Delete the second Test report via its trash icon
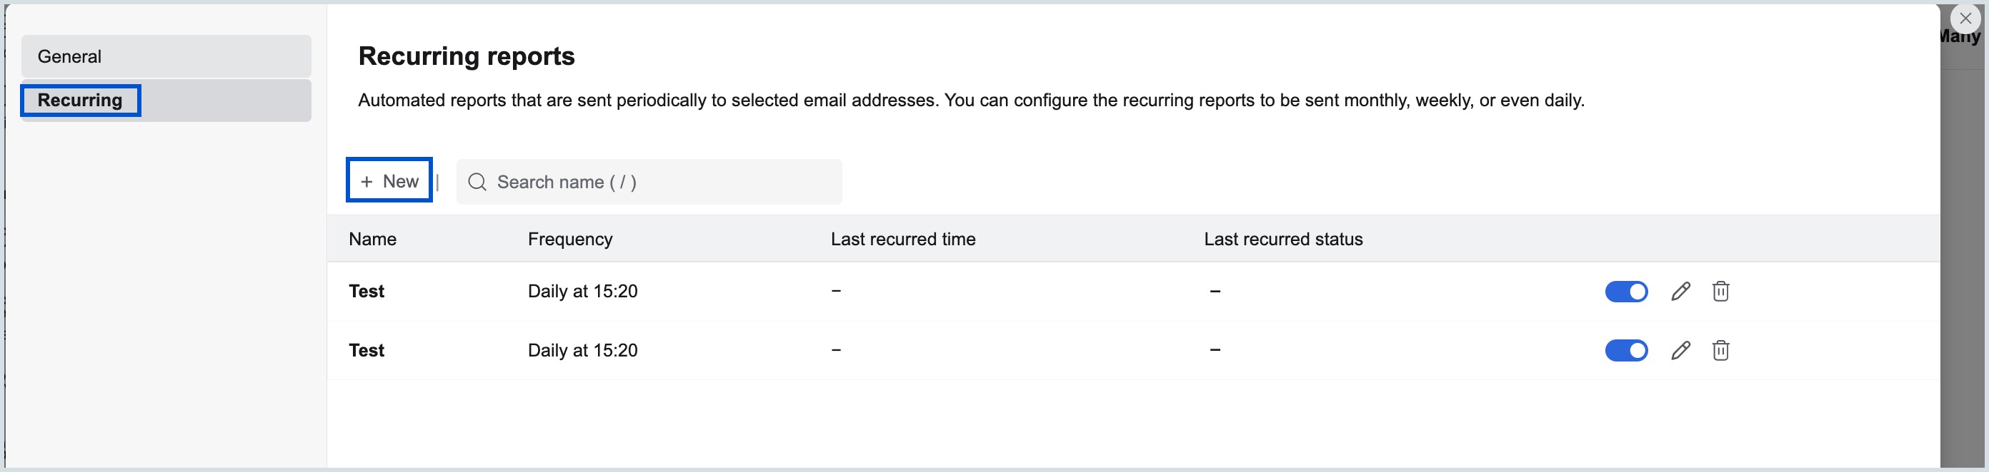Viewport: 1989px width, 472px height. click(x=1721, y=350)
